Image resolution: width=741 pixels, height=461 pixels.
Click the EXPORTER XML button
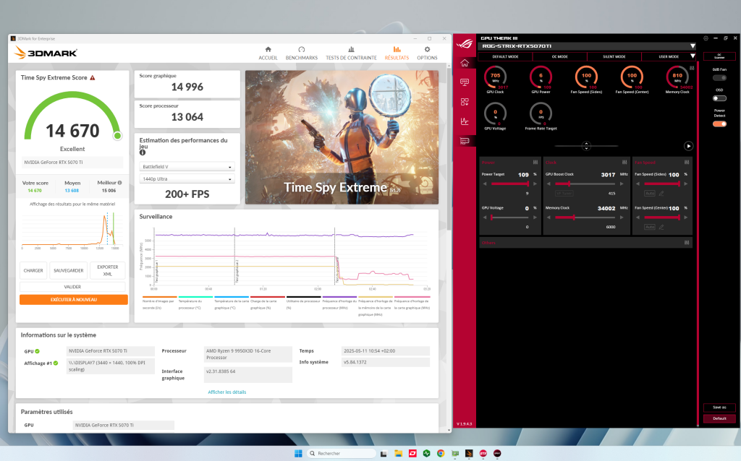(108, 270)
